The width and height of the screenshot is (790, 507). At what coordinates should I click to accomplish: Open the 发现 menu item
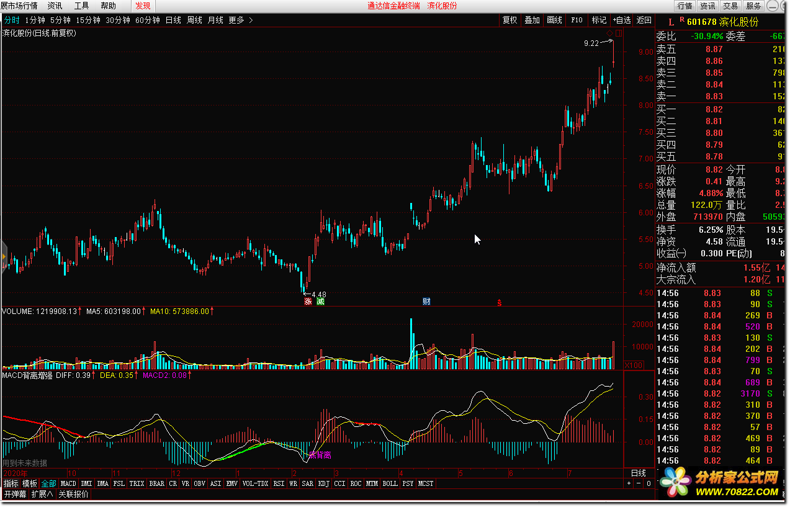click(x=142, y=6)
